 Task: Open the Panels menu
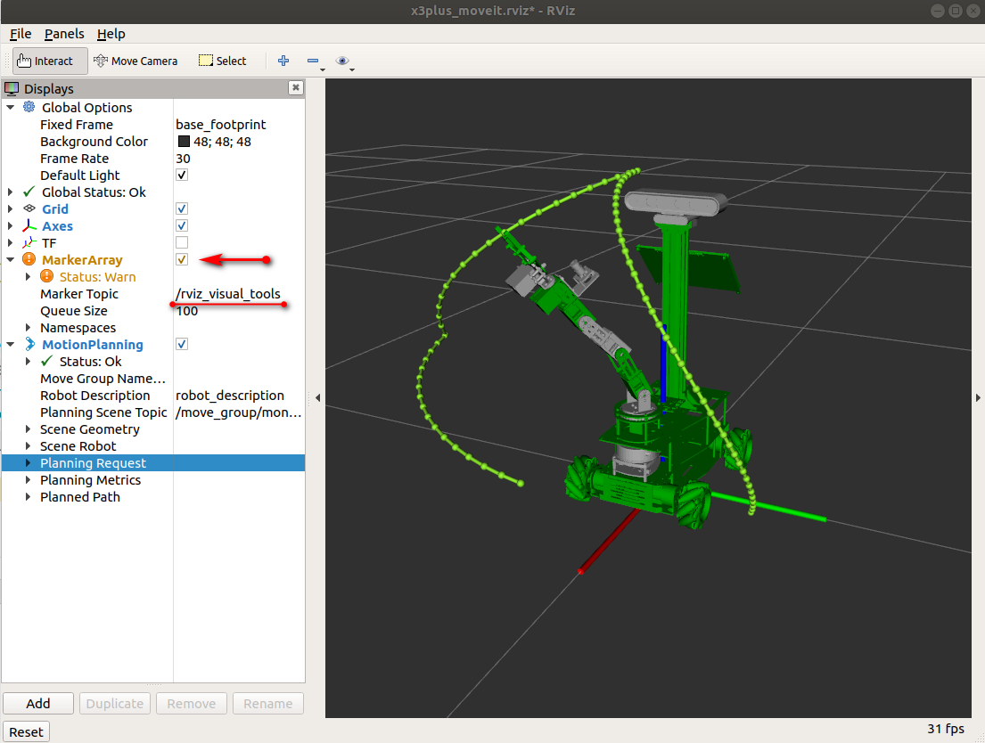click(x=64, y=34)
